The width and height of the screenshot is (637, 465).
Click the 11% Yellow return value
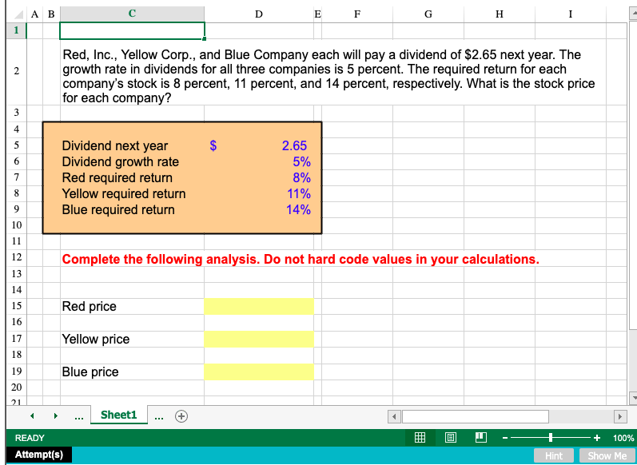[299, 193]
